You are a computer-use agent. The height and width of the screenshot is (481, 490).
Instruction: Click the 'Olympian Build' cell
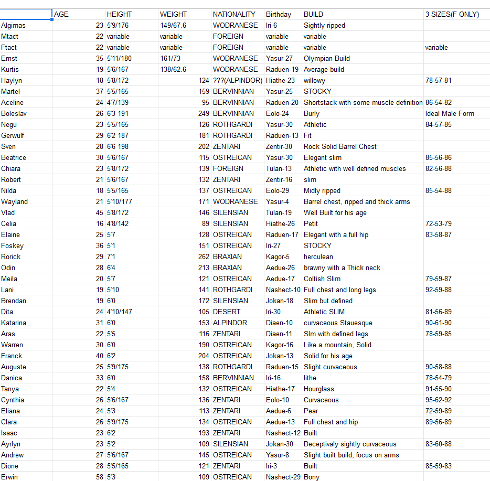click(x=363, y=58)
